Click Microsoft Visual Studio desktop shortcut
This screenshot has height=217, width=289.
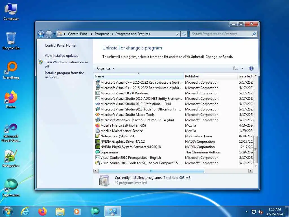point(11,133)
